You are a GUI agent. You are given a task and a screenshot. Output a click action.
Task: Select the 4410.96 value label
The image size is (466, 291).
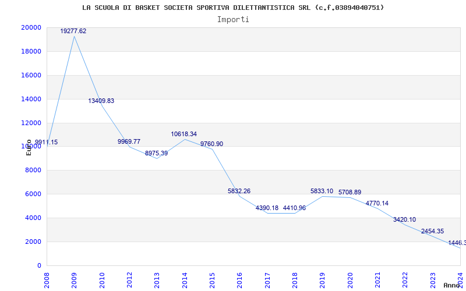click(294, 208)
